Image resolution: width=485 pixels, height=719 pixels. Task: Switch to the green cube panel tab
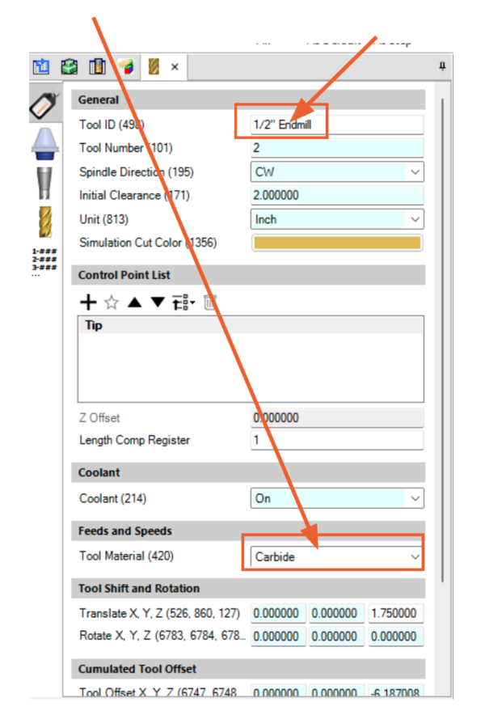pos(70,66)
